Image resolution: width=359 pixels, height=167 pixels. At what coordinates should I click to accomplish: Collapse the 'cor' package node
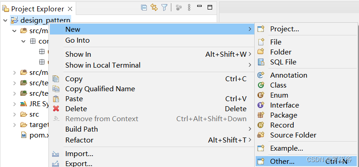[x=24, y=41]
